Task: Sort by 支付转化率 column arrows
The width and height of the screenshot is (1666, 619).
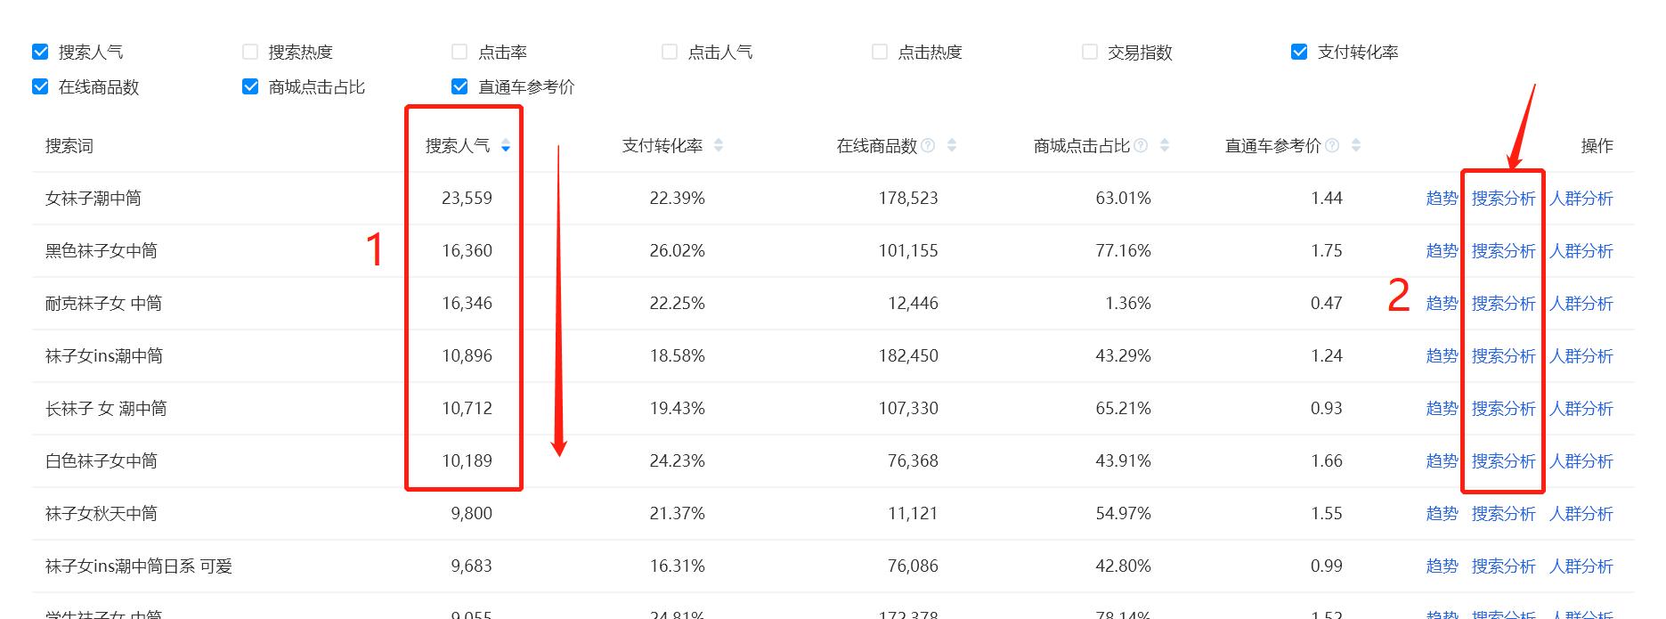Action: pyautogui.click(x=719, y=145)
